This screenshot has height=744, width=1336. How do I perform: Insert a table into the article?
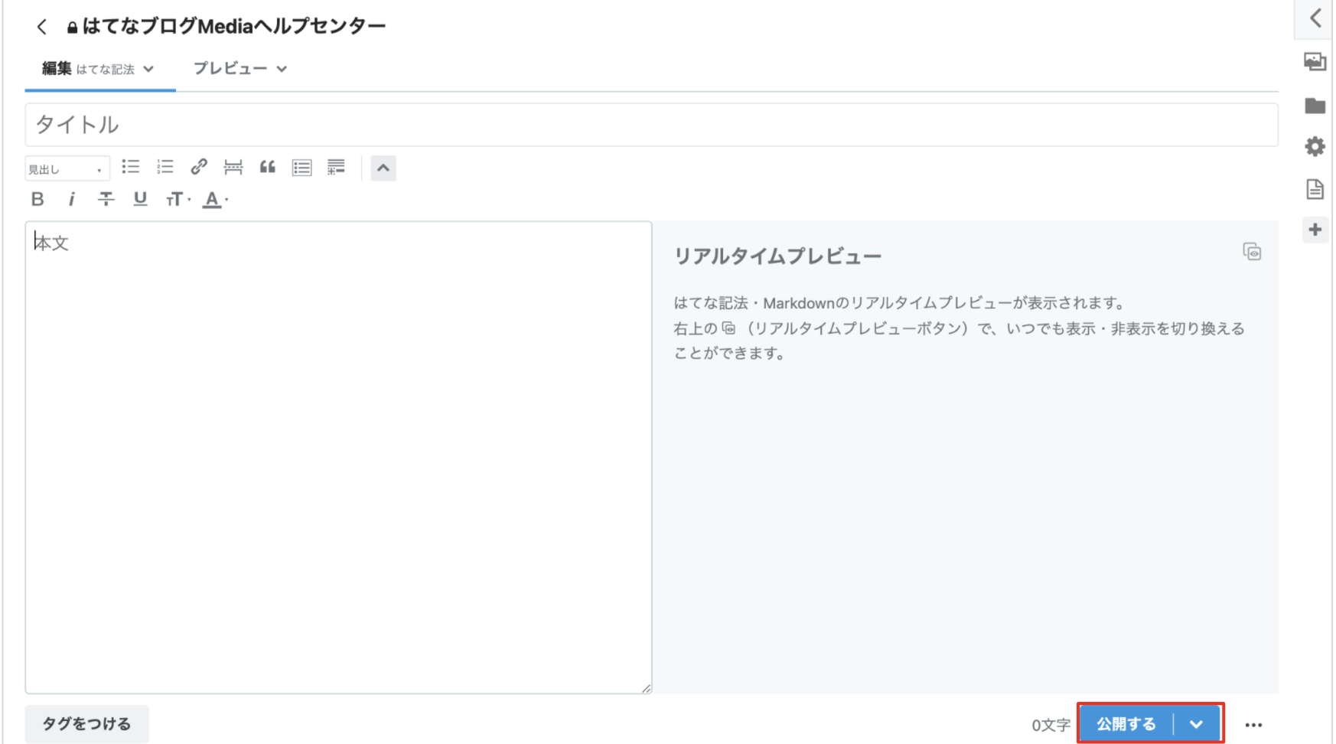coord(301,167)
